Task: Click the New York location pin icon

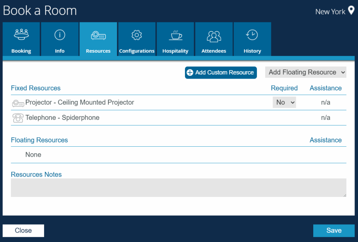Action: click(x=351, y=11)
